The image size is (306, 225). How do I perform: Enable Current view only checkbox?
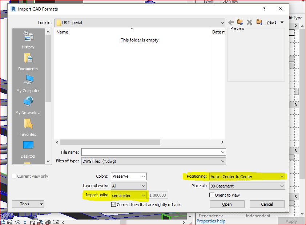[x=14, y=176]
